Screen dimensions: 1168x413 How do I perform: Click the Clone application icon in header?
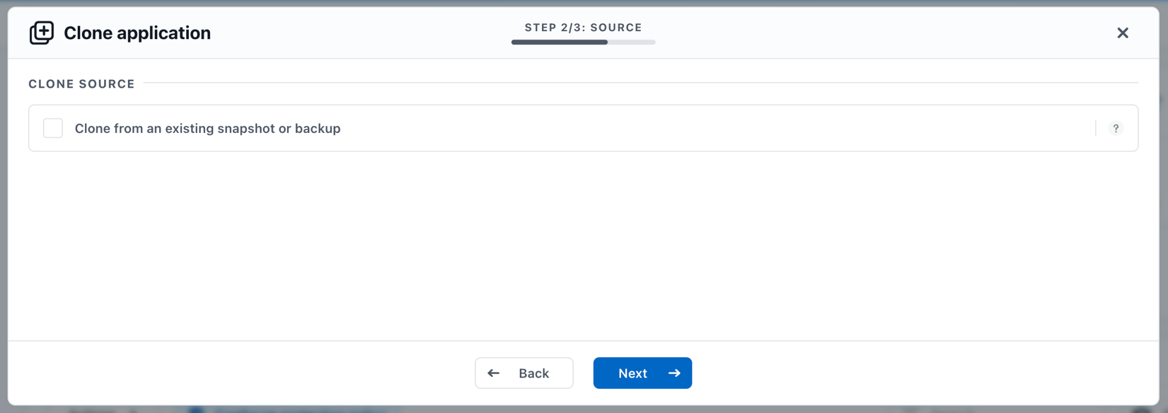[41, 33]
